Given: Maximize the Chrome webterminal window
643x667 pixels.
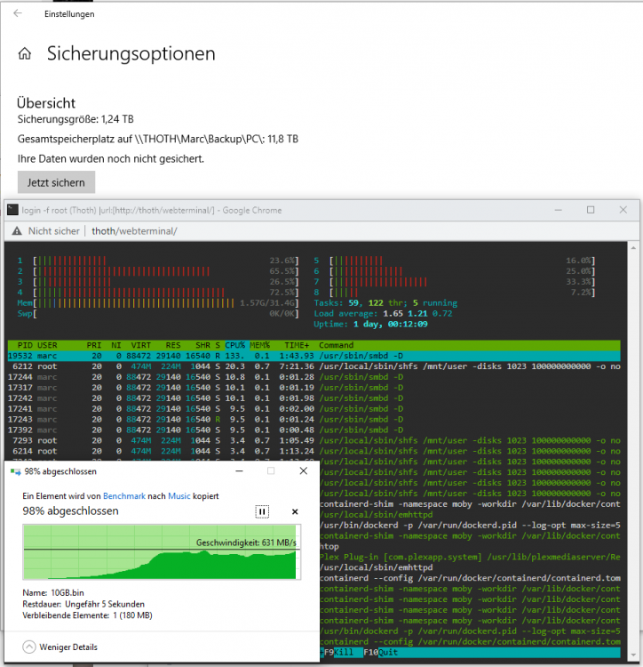Looking at the screenshot, I should tap(591, 210).
